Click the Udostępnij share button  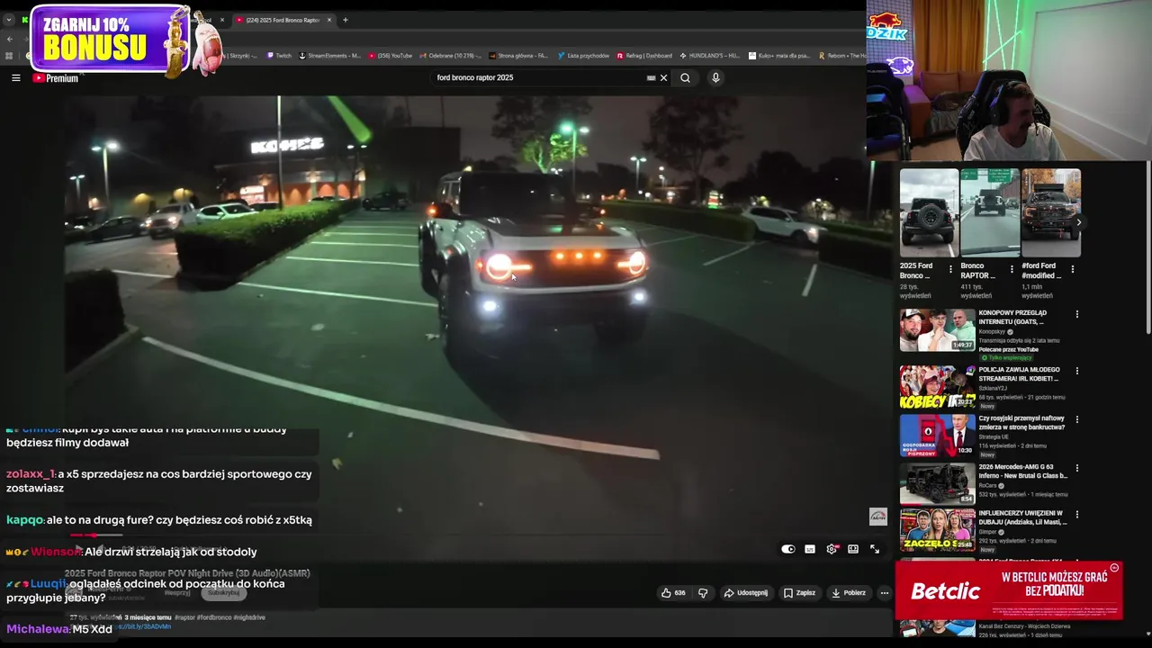point(746,593)
